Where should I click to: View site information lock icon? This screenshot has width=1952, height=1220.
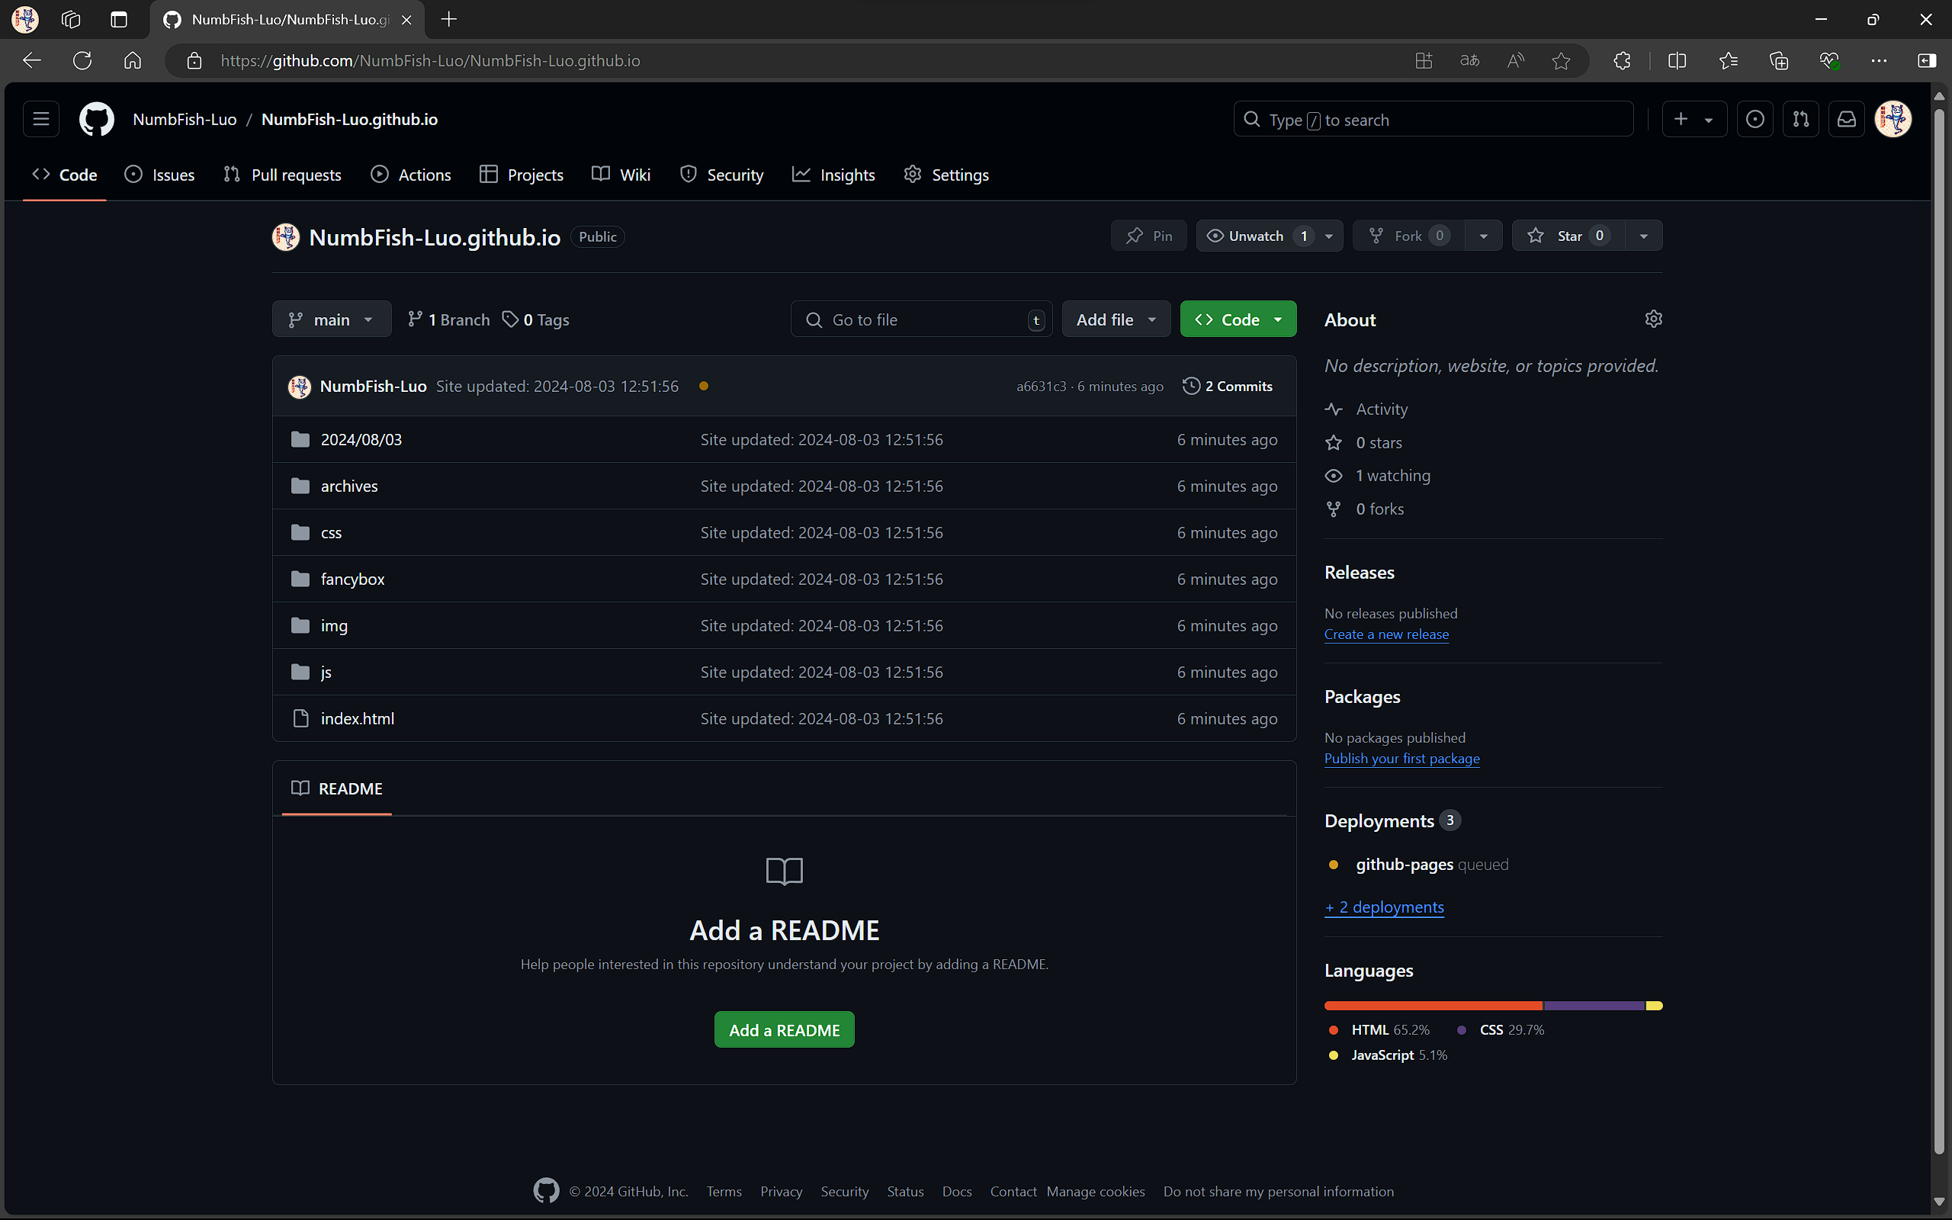[x=194, y=60]
